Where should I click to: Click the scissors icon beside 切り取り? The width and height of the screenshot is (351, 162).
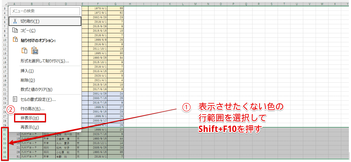click(x=15, y=21)
